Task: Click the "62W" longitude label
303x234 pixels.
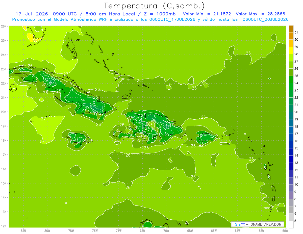Action: point(261,230)
